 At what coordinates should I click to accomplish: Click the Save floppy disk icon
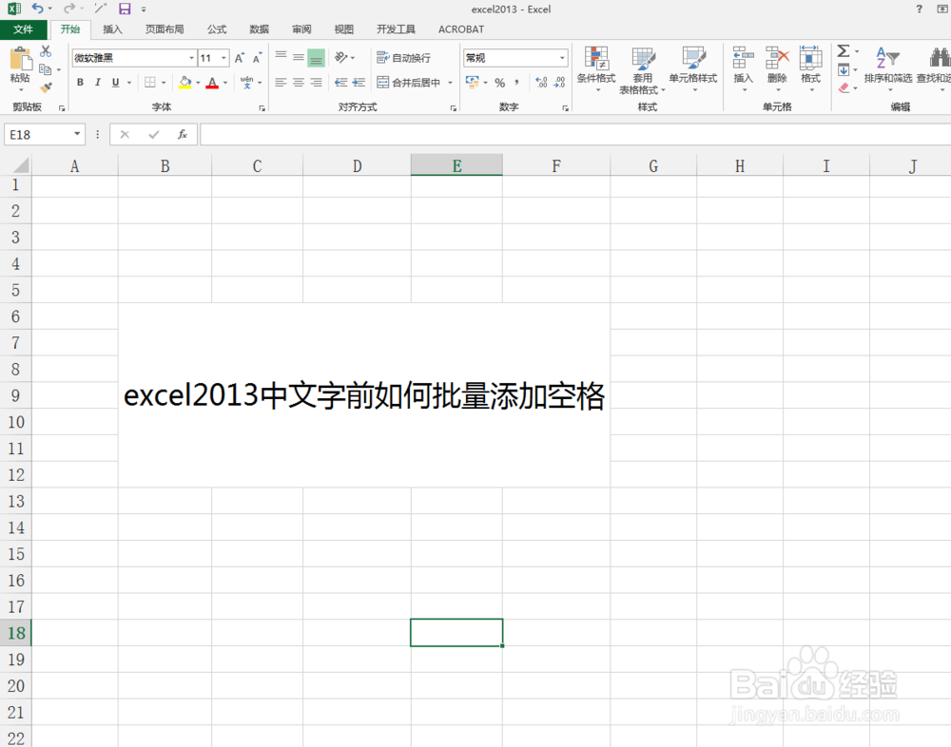coord(125,9)
